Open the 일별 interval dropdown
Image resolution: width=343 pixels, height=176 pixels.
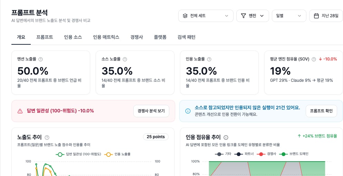[289, 16]
